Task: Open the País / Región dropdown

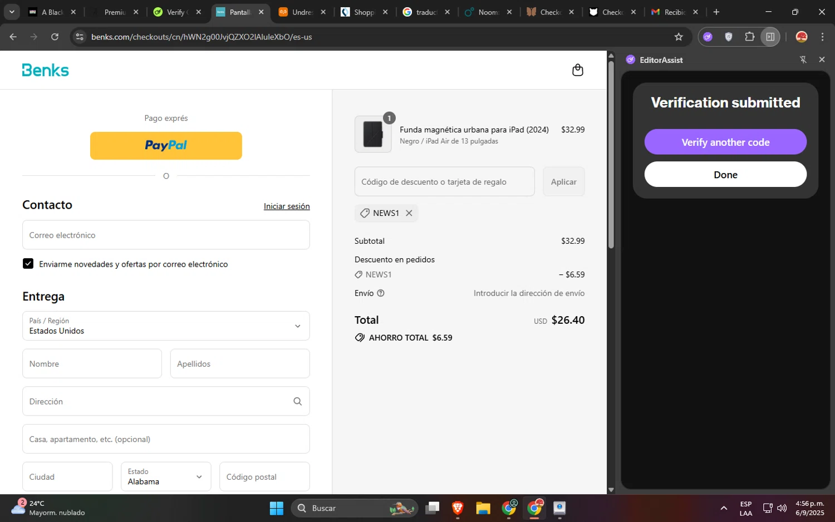Action: (166, 326)
